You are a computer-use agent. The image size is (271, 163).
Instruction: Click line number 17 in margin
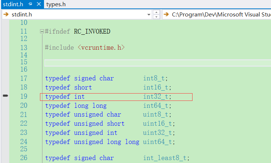(x=24, y=79)
